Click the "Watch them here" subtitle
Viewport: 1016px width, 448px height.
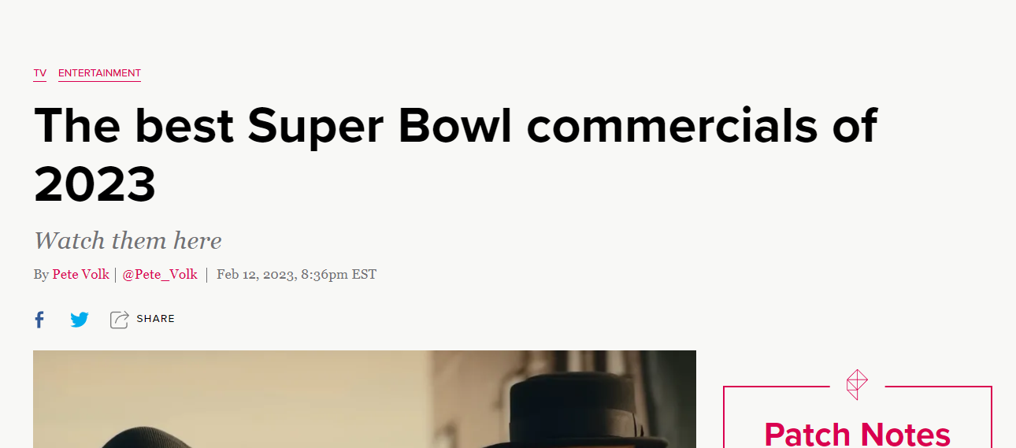tap(128, 240)
